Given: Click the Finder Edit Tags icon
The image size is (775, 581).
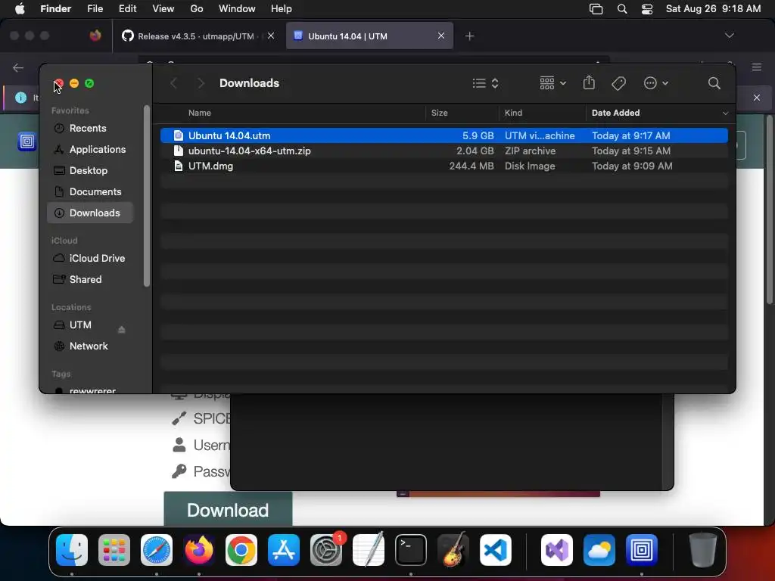Looking at the screenshot, I should point(618,83).
